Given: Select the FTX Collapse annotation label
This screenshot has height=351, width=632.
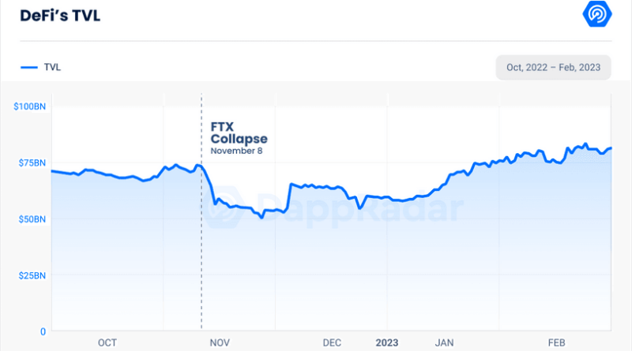Looking at the screenshot, I should 238,133.
